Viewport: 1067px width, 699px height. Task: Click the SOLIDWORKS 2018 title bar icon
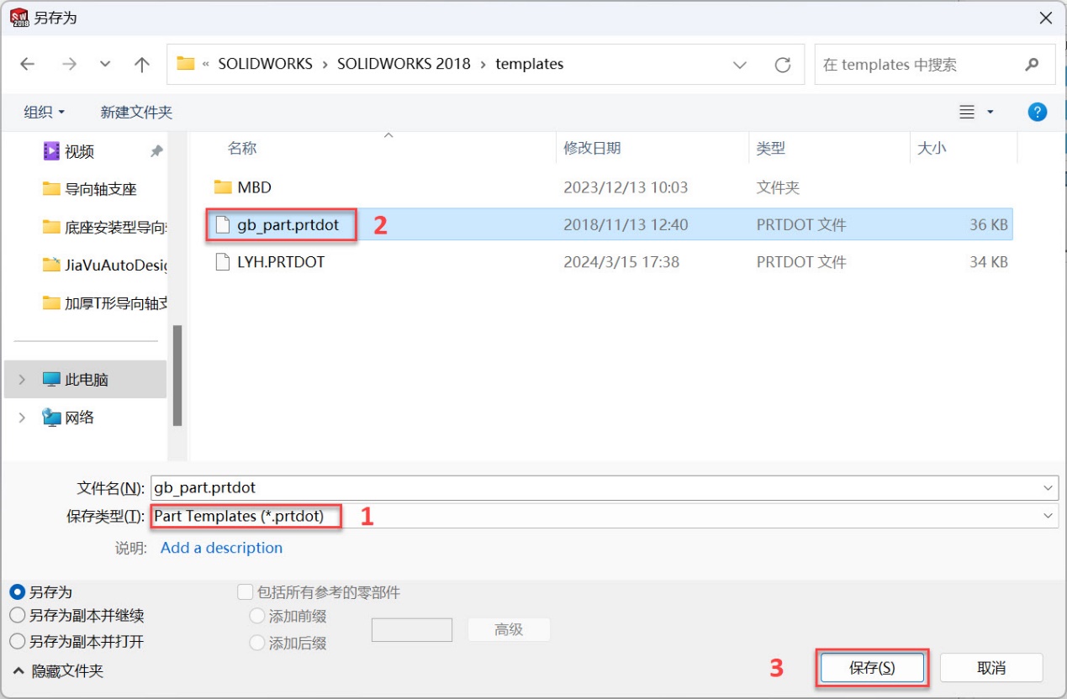(18, 18)
